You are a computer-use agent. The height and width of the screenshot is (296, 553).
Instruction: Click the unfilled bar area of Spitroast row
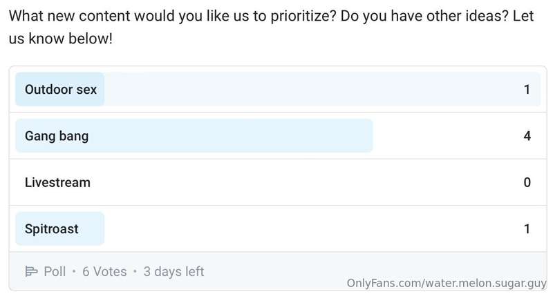[x=311, y=229]
